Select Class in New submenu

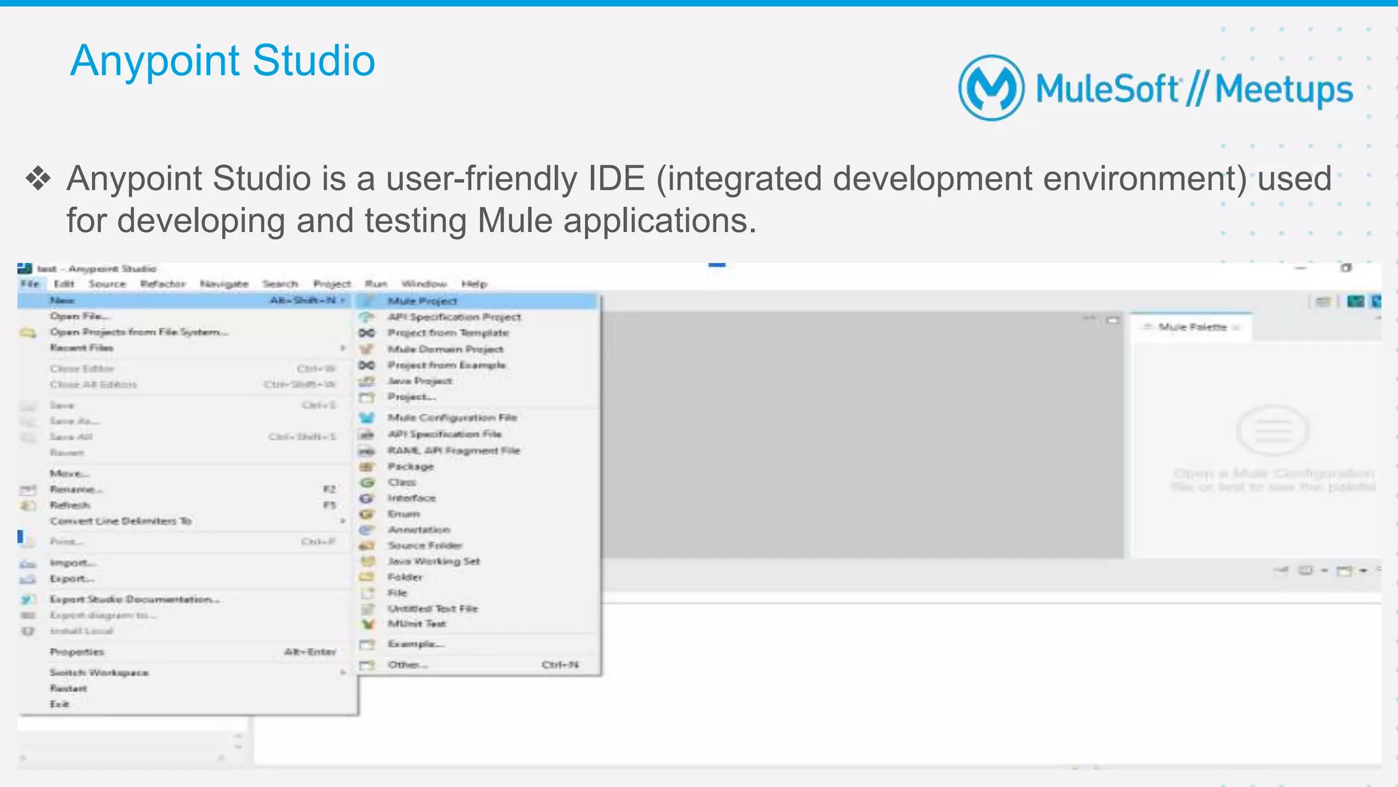pos(476,482)
